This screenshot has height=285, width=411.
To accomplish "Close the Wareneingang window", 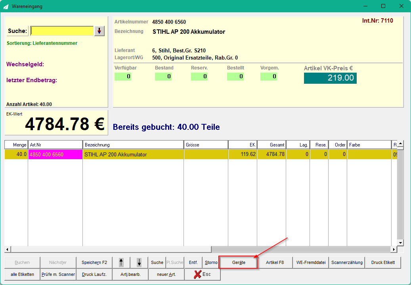I will tap(401, 6).
